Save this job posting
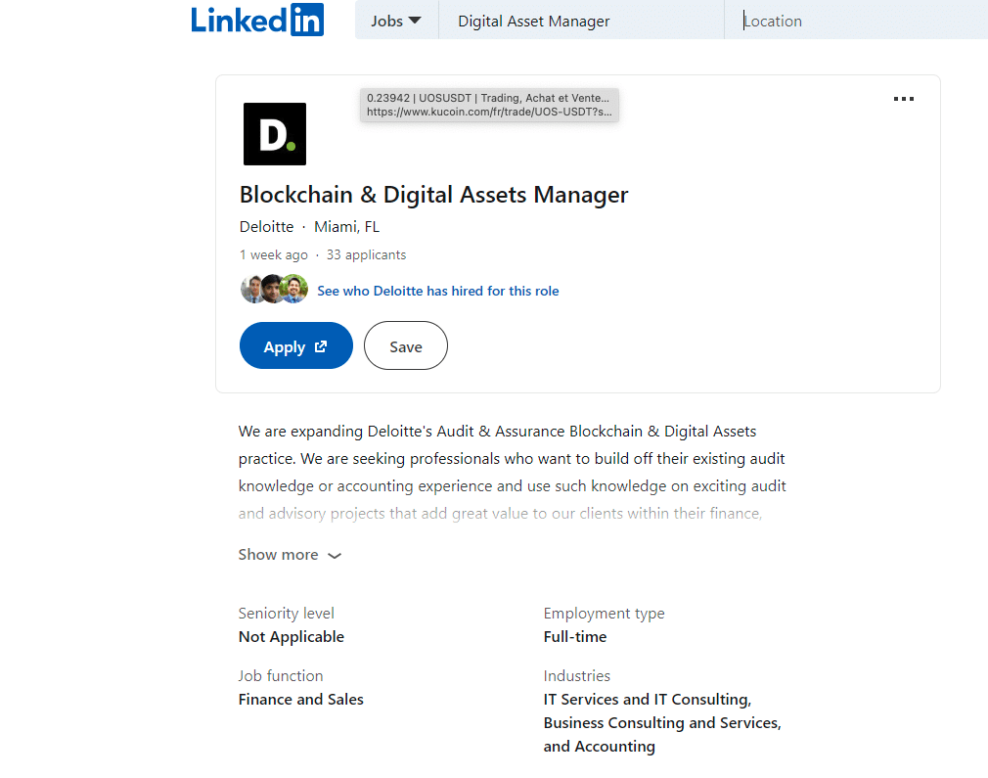988x778 pixels. [x=406, y=345]
